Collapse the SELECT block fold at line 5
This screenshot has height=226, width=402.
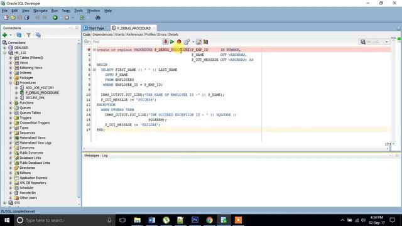94,70
